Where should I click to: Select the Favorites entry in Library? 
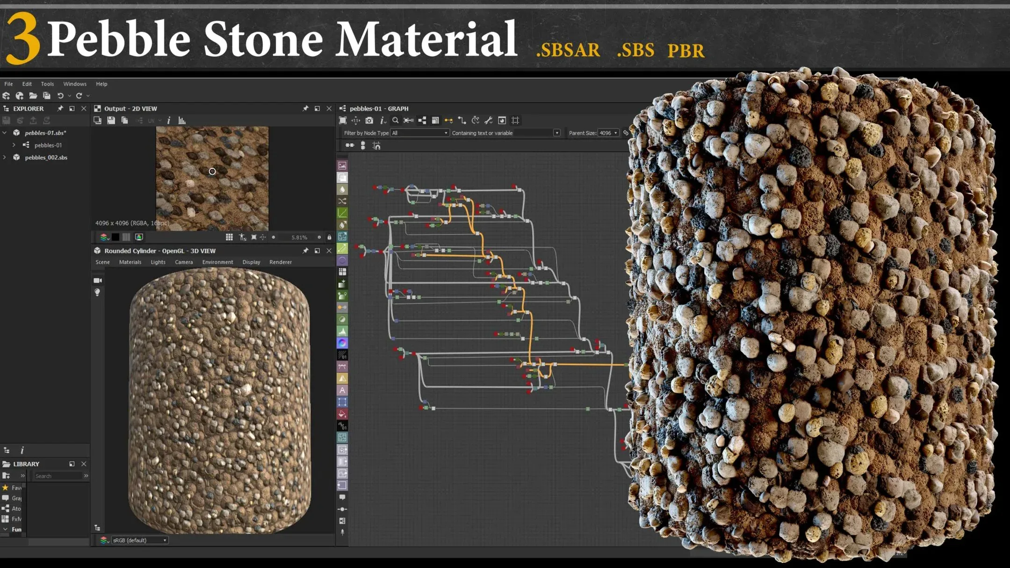coord(12,488)
